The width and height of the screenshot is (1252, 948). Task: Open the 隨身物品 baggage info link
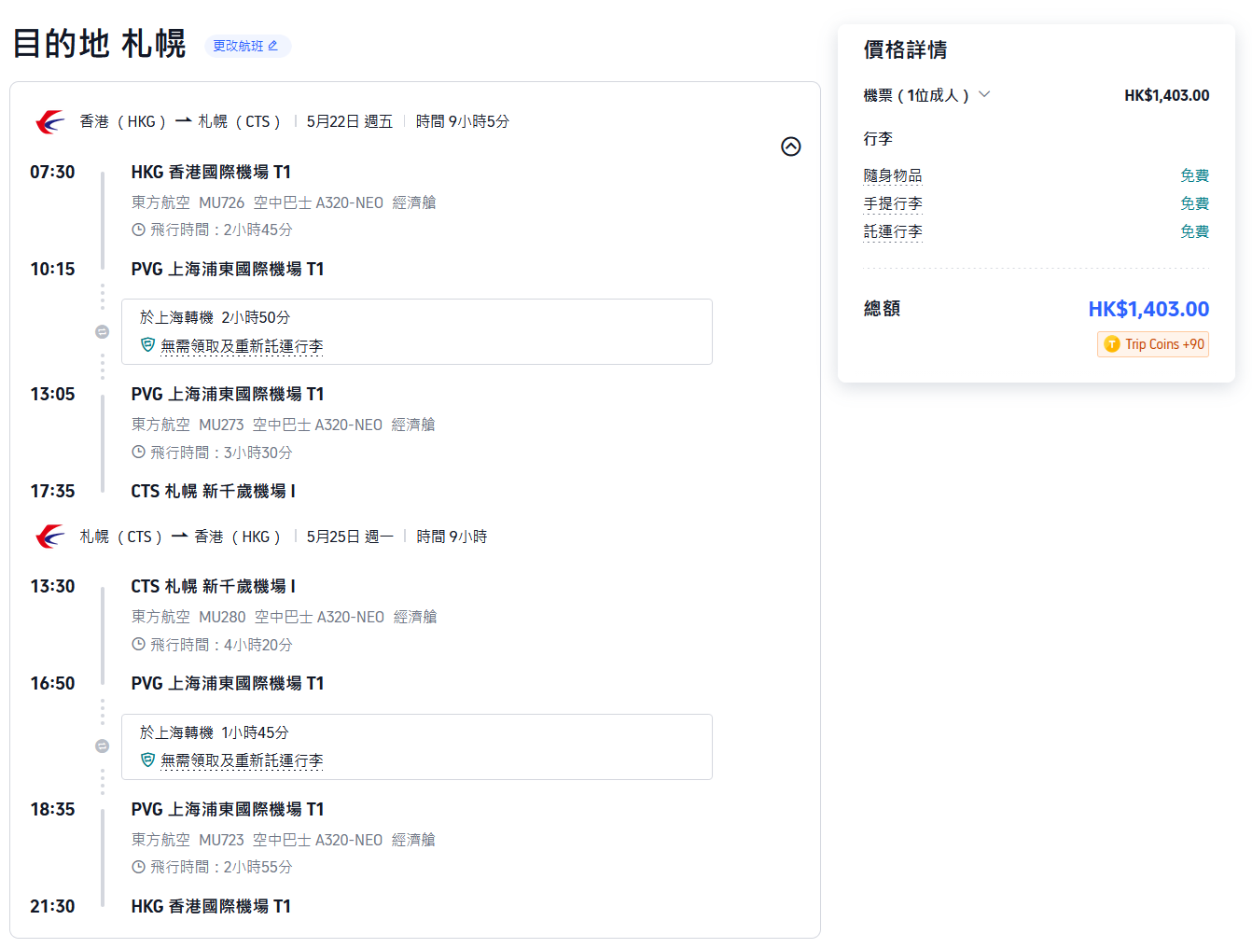(892, 175)
